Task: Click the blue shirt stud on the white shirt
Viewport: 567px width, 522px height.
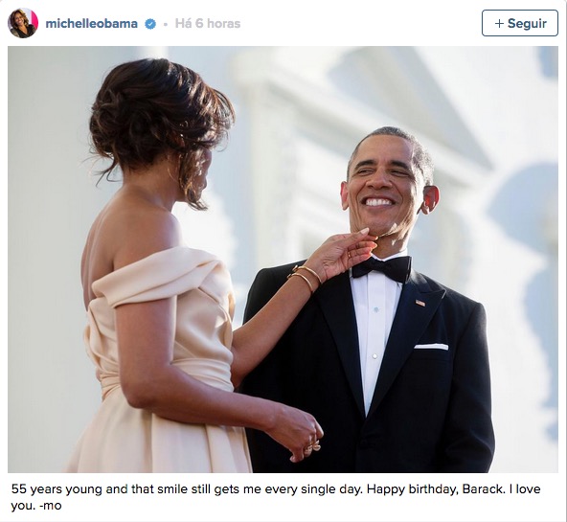Action: click(x=376, y=310)
